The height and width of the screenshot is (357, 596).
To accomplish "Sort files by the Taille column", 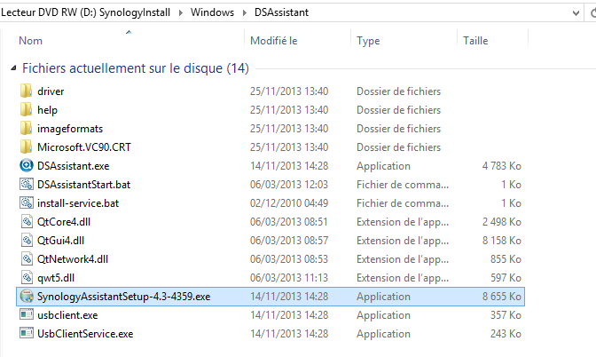I will [x=475, y=40].
